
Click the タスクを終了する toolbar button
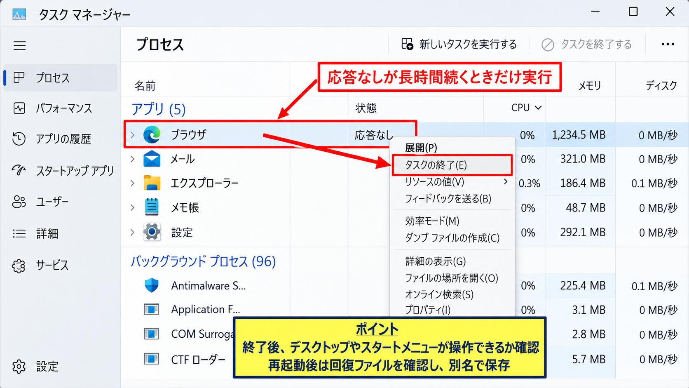click(x=587, y=45)
